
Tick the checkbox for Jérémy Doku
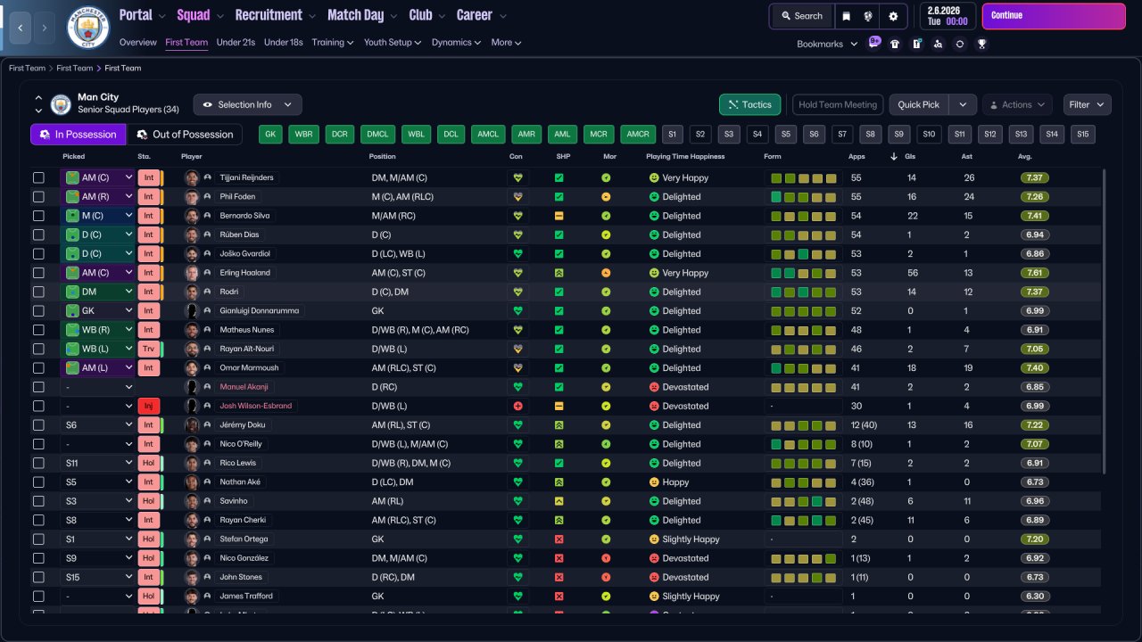pos(38,425)
